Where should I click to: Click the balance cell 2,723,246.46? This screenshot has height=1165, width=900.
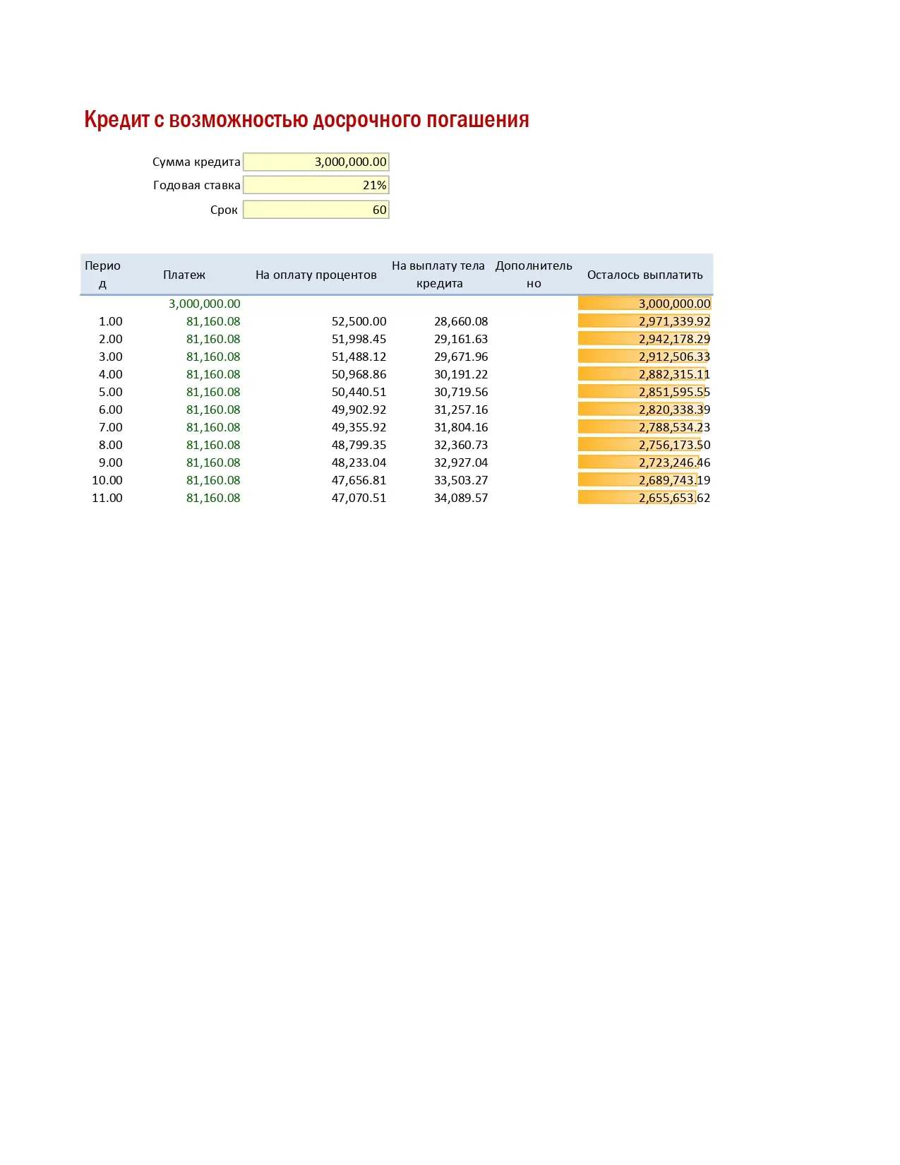tap(644, 462)
